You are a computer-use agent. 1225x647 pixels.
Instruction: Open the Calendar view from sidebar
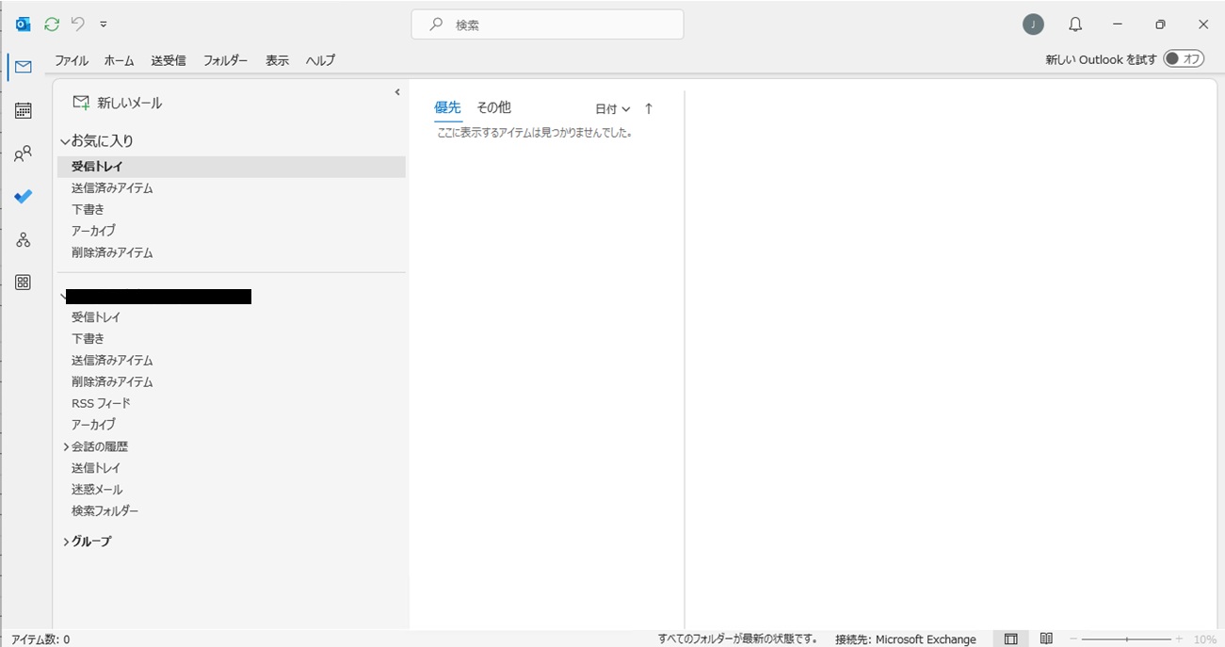click(x=24, y=110)
